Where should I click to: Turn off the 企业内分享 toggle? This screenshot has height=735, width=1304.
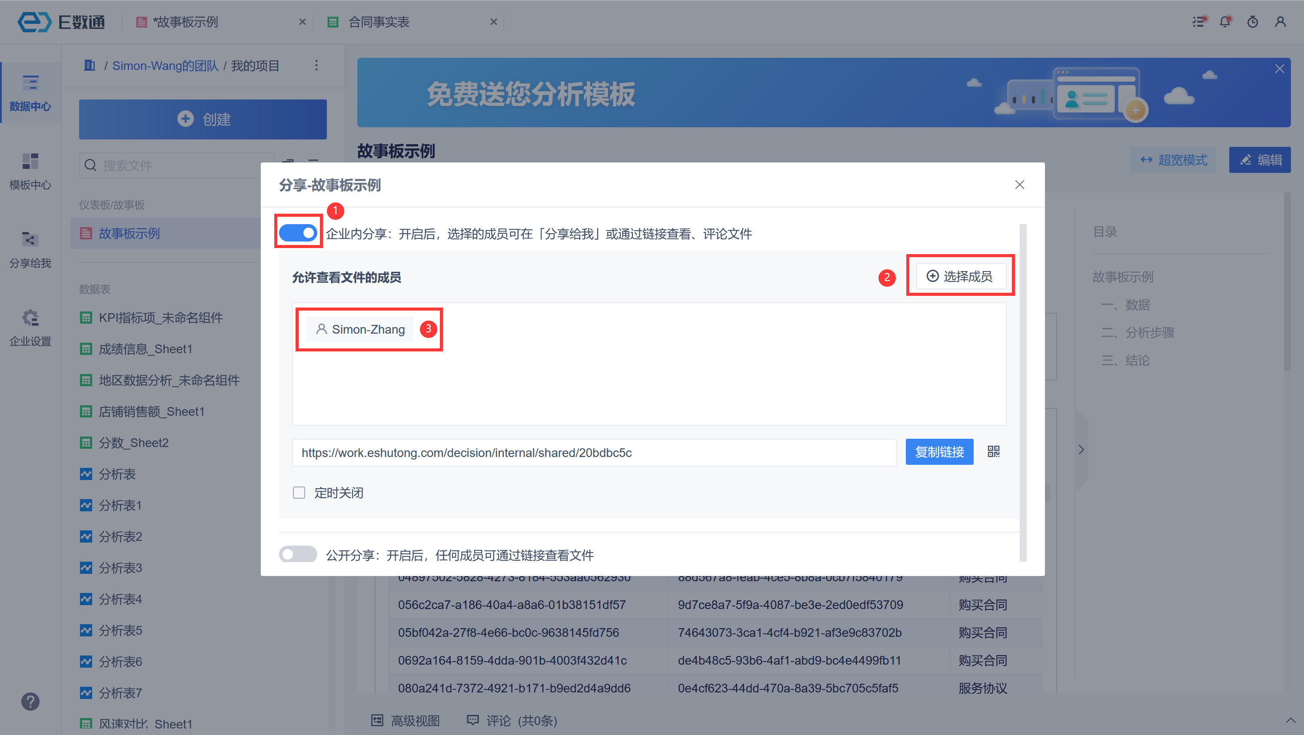298,233
